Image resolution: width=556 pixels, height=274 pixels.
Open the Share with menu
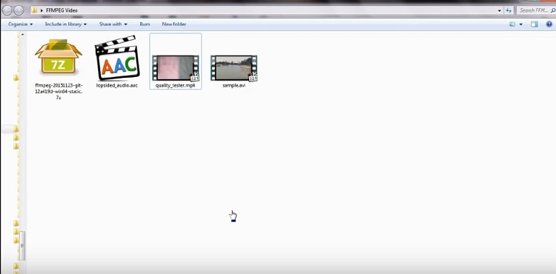113,24
